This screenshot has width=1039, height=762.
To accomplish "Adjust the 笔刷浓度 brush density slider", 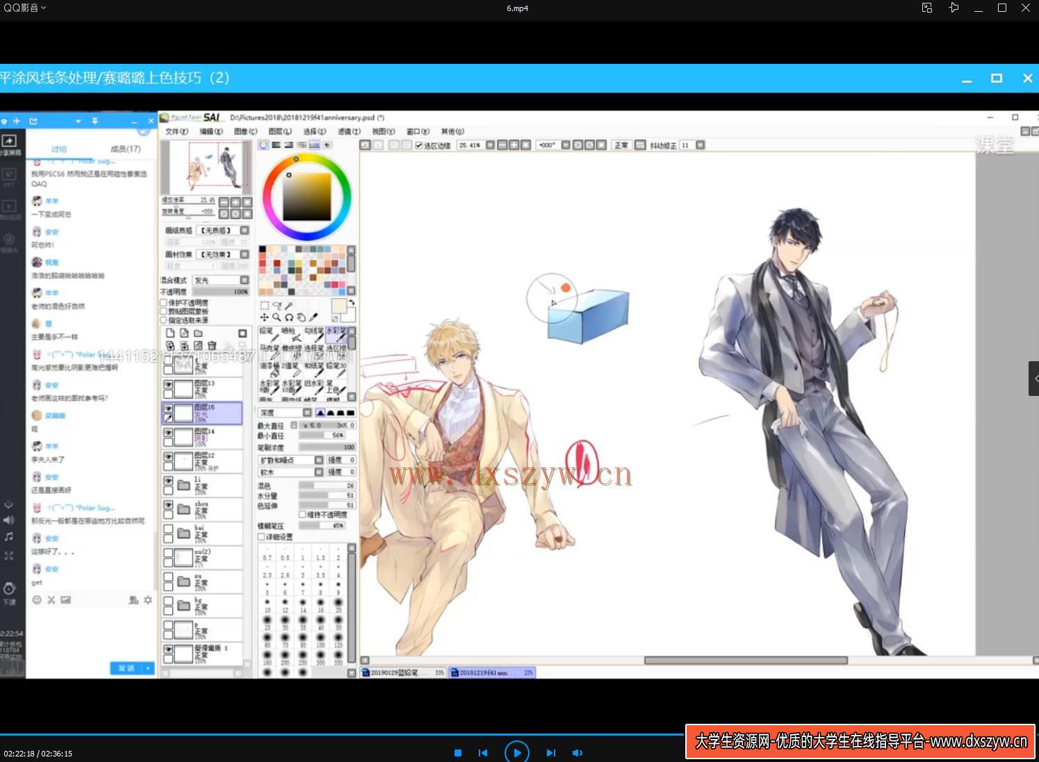I will (x=327, y=447).
